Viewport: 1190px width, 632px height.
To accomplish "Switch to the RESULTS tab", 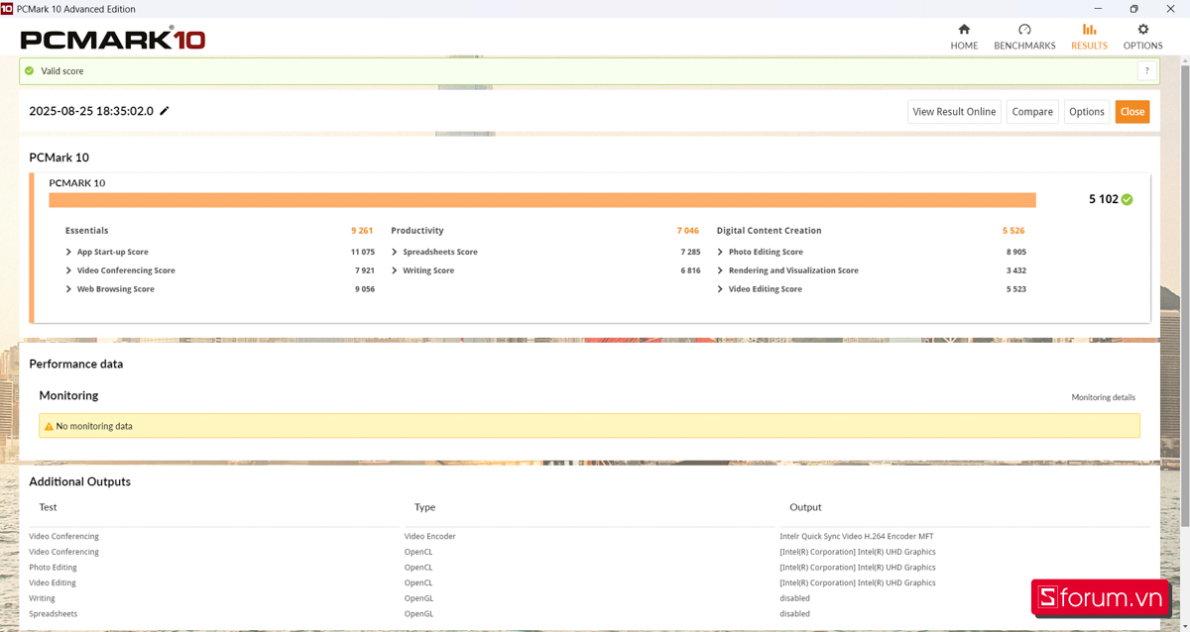I will (1089, 37).
